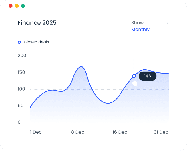Image resolution: width=187 pixels, height=151 pixels.
Task: Click the 146 value tooltip
Action: 148,76
